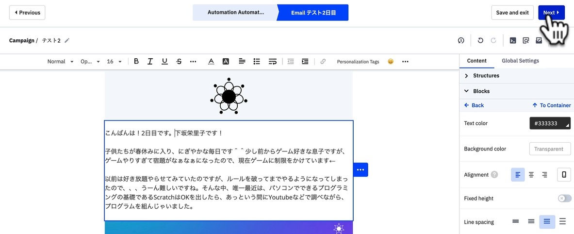This screenshot has width=574, height=234.
Task: Set Alignment to left
Action: 518,175
